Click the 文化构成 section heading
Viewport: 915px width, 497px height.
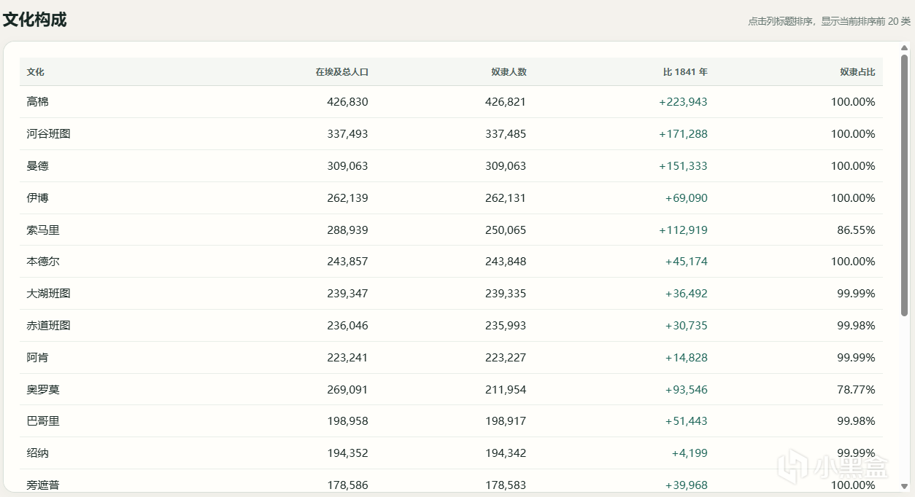(x=34, y=20)
